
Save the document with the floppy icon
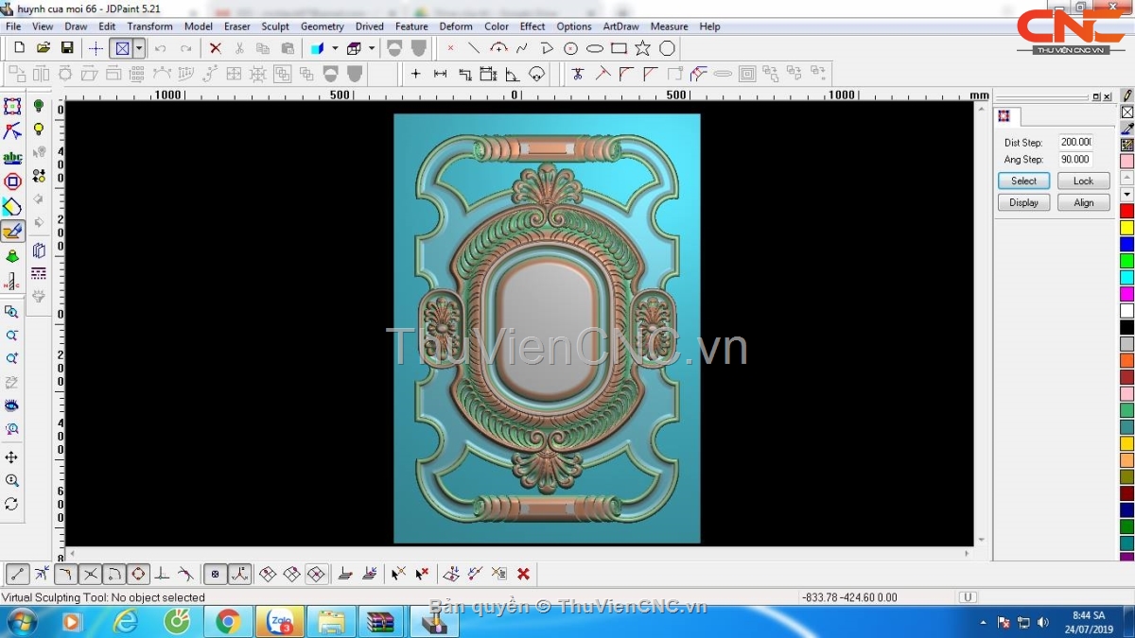(67, 48)
